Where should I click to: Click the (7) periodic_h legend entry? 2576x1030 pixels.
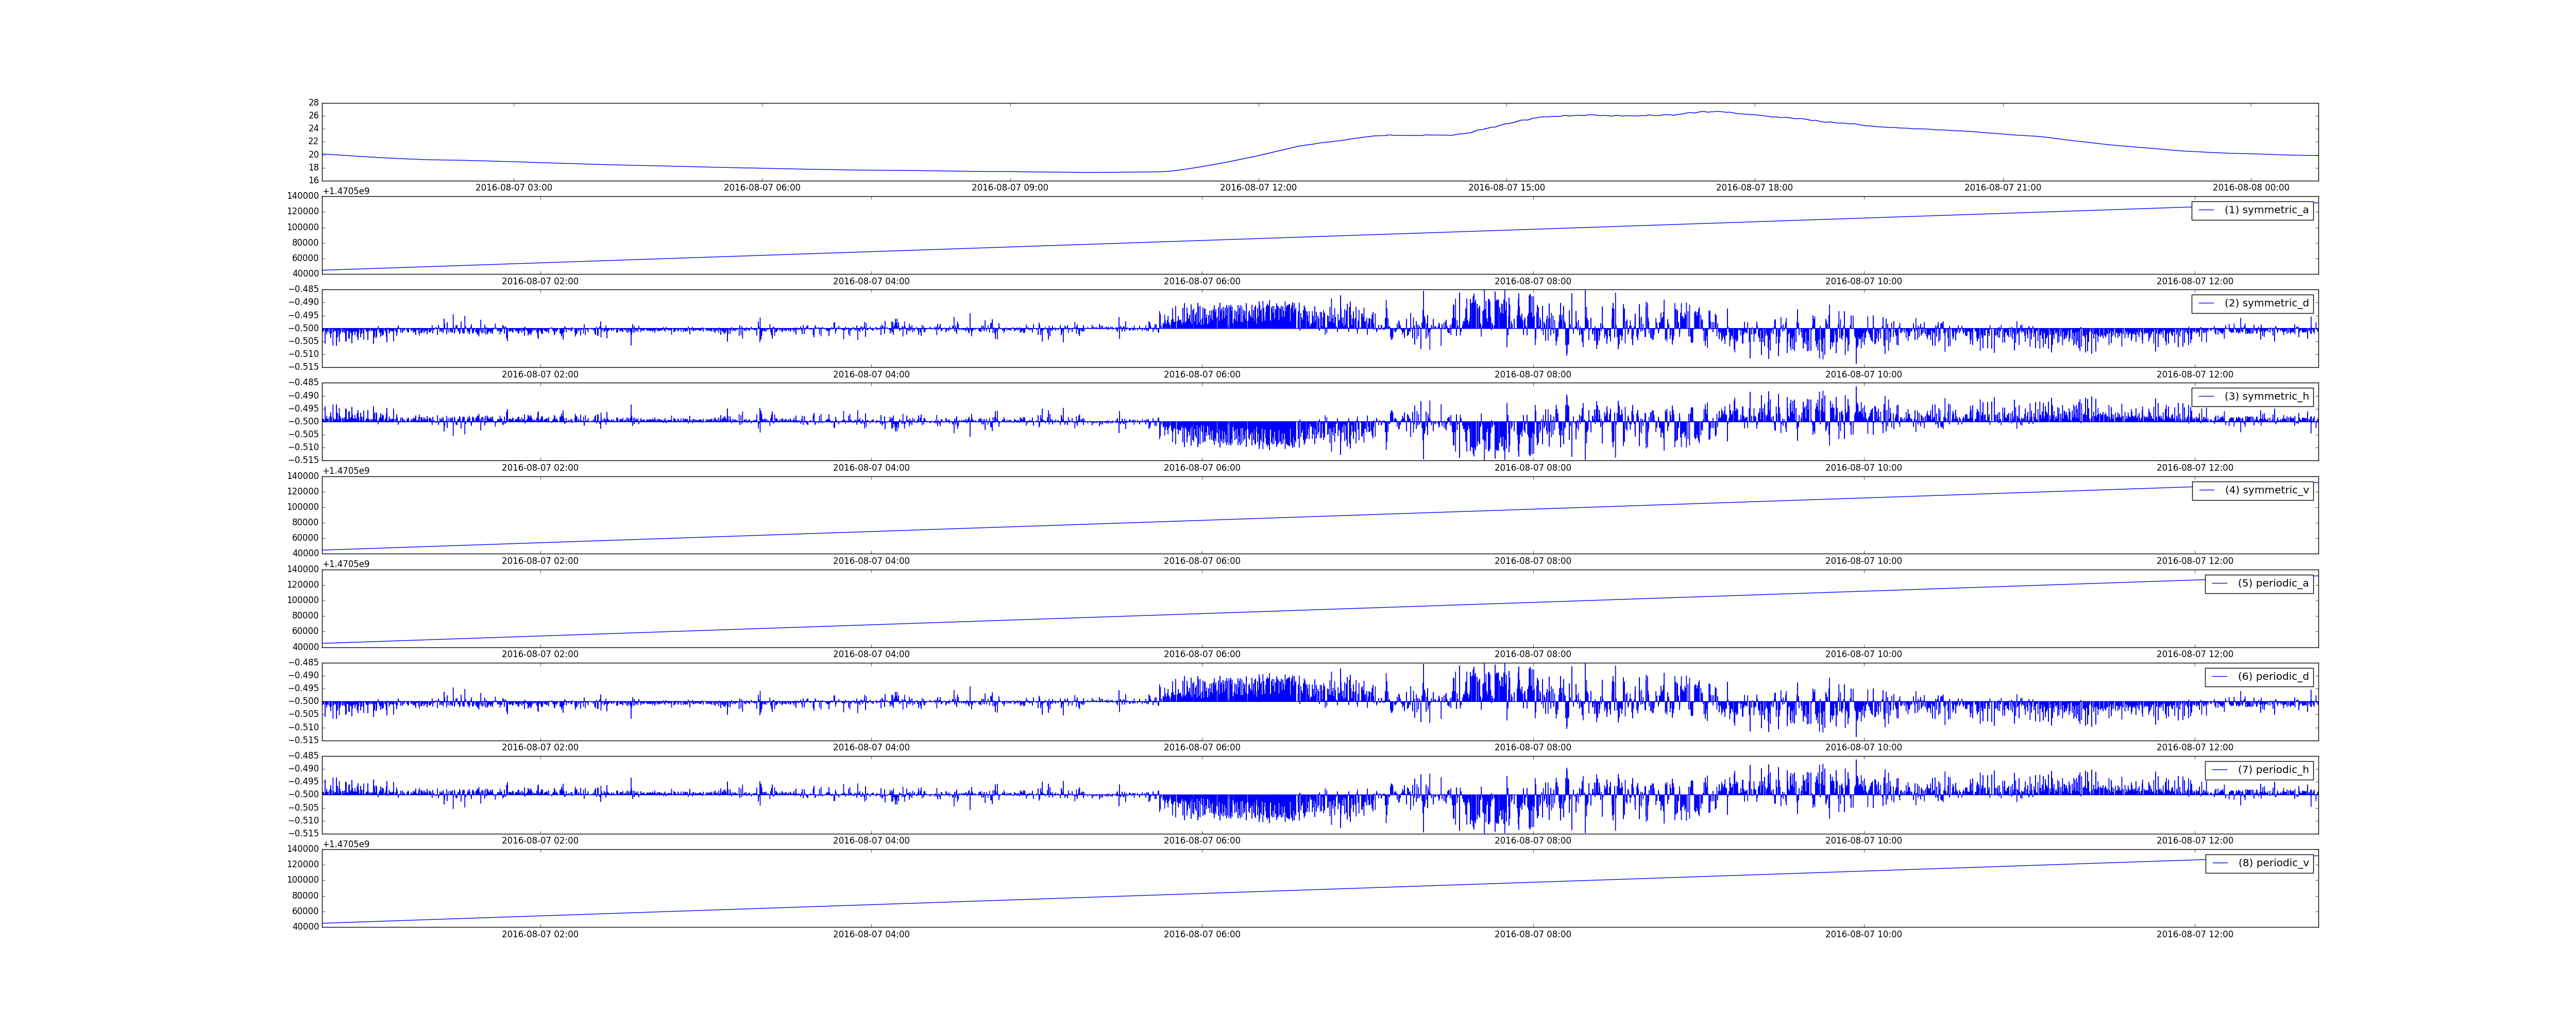pyautogui.click(x=2273, y=770)
